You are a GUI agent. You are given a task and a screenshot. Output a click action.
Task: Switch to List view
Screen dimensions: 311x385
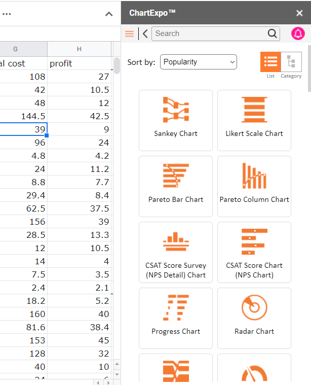click(x=270, y=62)
